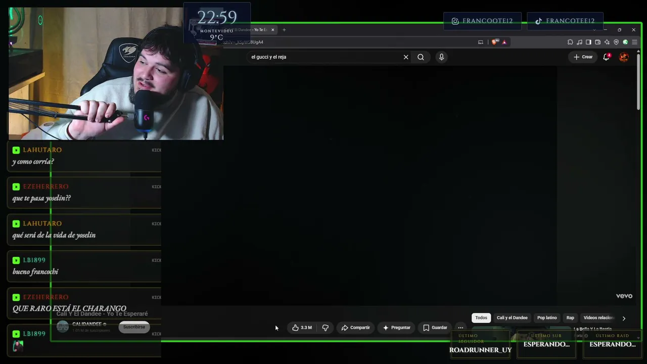Open the Leo AI sparkle icon
This screenshot has height=364, width=647.
point(607,42)
